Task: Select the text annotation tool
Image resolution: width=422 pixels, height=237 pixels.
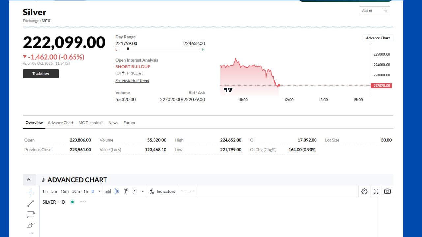Action: pyautogui.click(x=31, y=235)
